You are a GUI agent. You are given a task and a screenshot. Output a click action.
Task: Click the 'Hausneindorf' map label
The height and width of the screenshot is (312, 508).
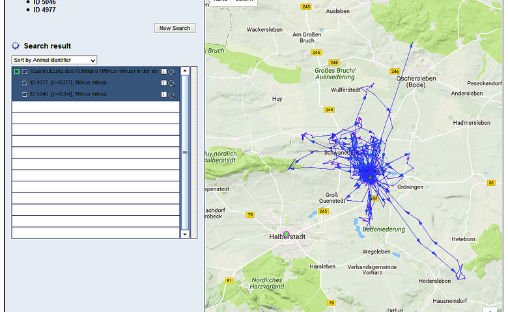pos(449,301)
